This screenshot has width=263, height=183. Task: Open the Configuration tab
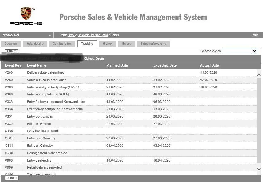[62, 44]
